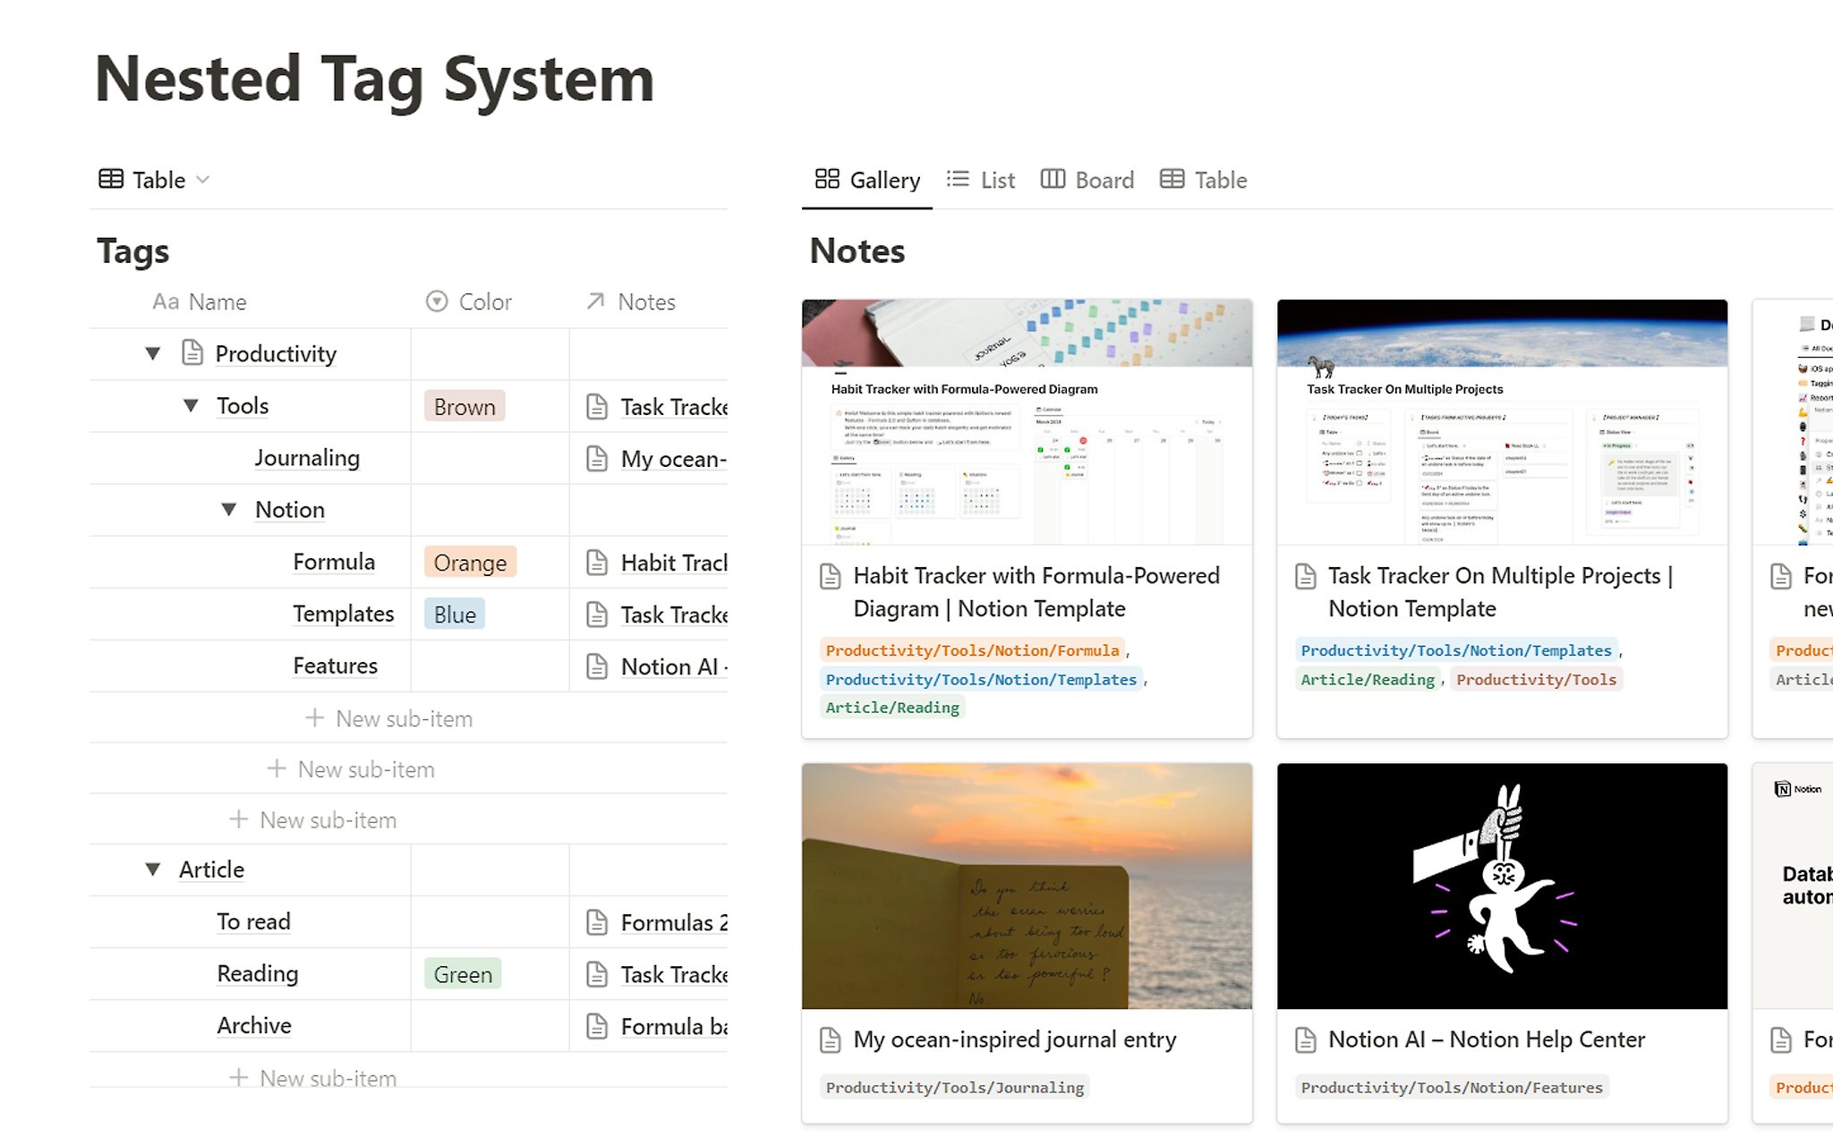Select the List tab in Notes
Viewport: 1833px width, 1145px height.
click(x=983, y=180)
